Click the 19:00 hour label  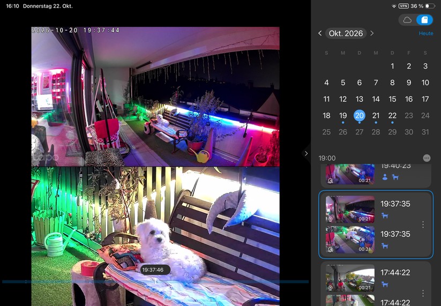tap(327, 158)
